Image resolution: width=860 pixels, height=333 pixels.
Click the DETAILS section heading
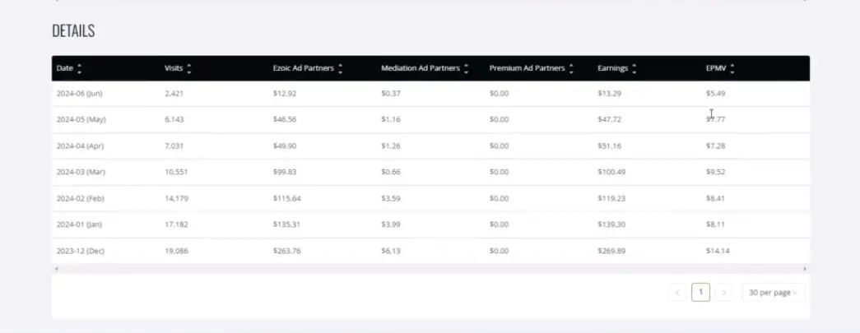pos(73,30)
